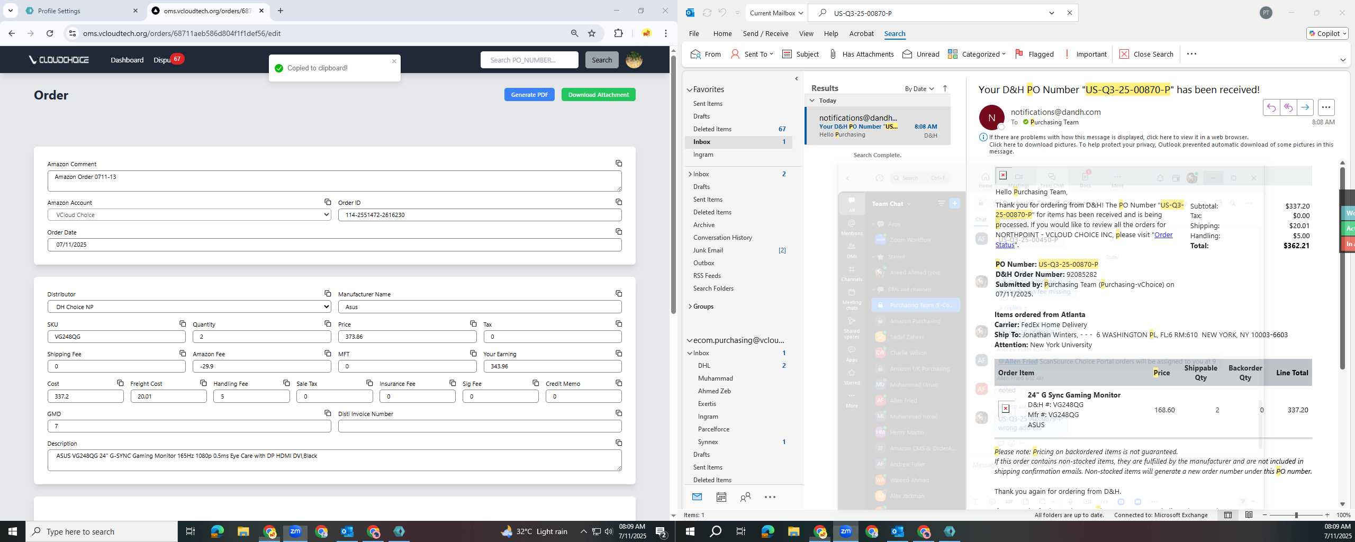Toggle the Flagged search filter
1355x542 pixels.
click(1034, 54)
